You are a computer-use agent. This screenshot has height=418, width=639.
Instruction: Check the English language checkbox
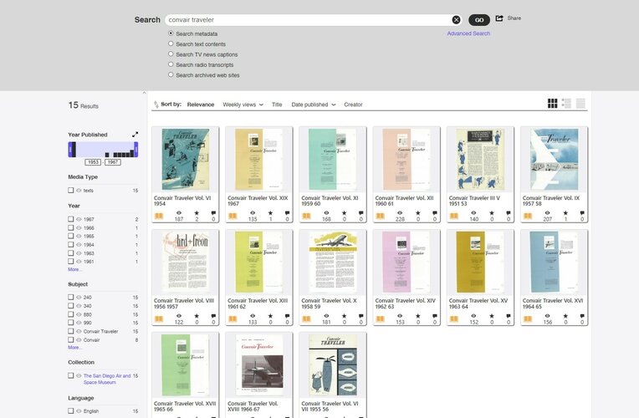click(x=71, y=411)
